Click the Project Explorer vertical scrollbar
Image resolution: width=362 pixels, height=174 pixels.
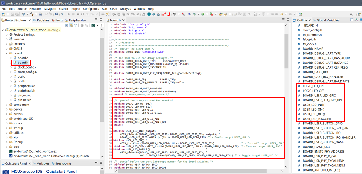point(102,80)
